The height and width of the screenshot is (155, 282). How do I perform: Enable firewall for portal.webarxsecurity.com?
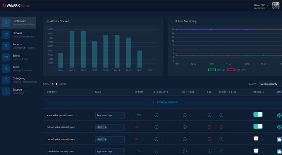click(258, 150)
